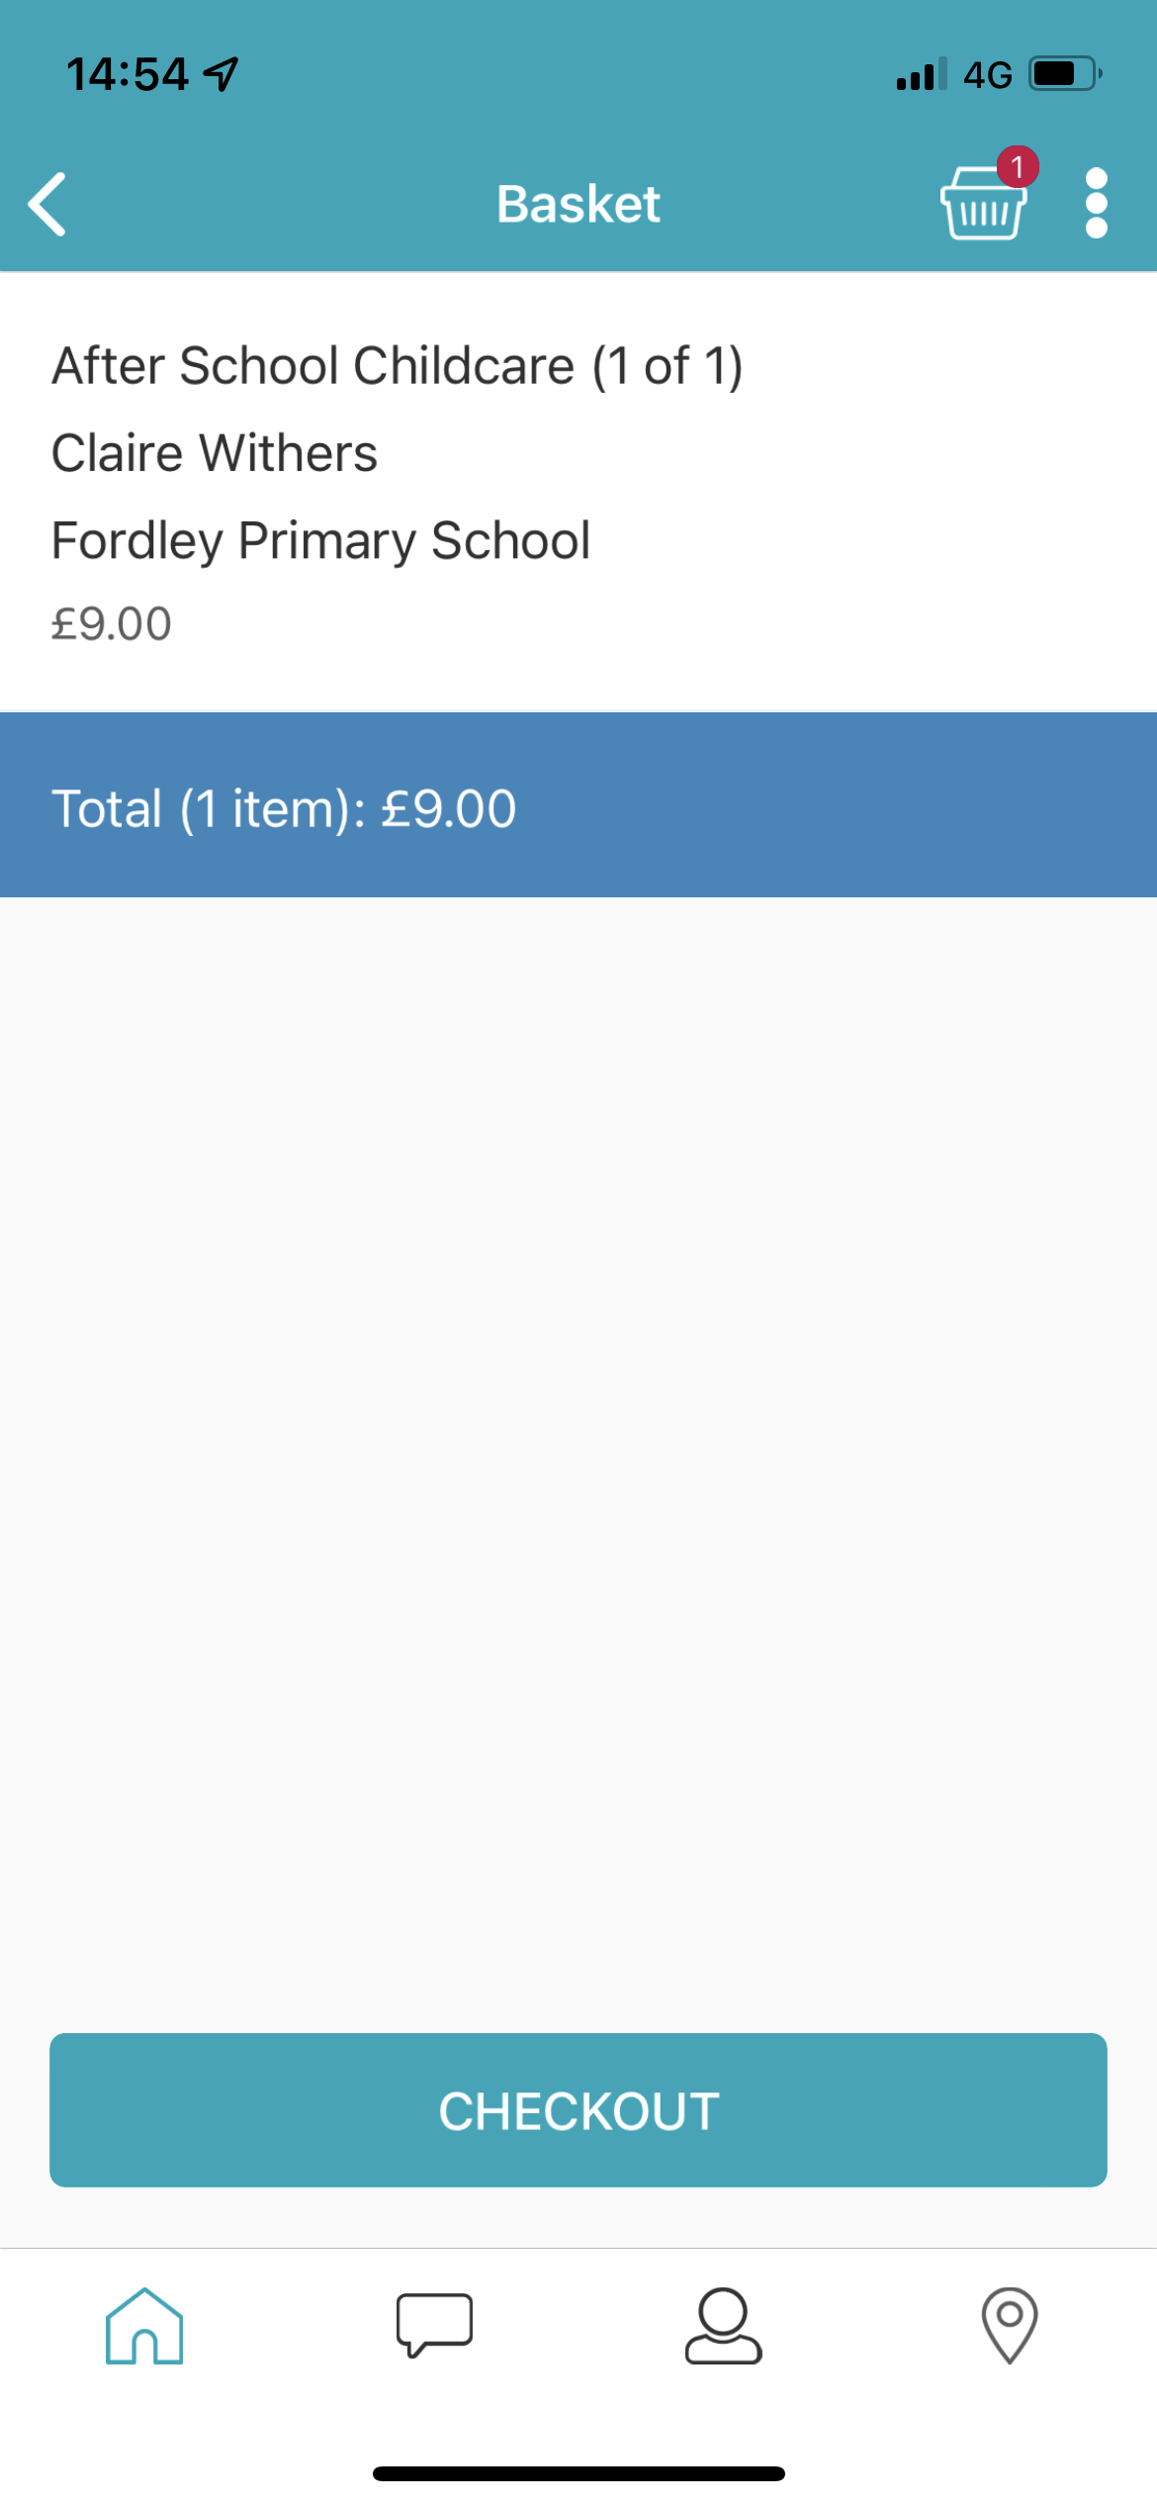This screenshot has width=1157, height=2505.
Task: Tap the status bar clock showing 14:54
Action: [127, 74]
